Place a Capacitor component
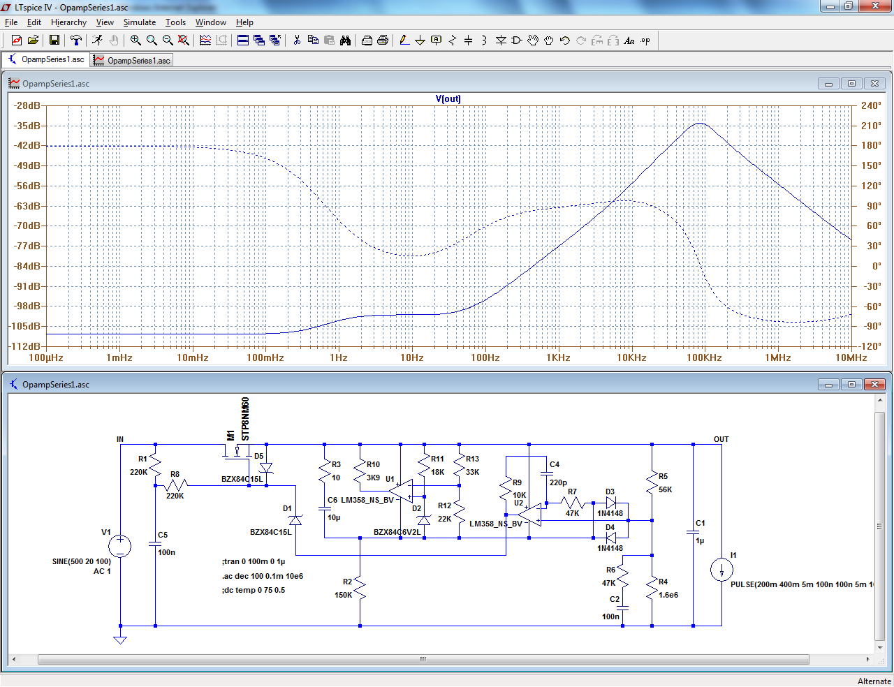 (469, 40)
